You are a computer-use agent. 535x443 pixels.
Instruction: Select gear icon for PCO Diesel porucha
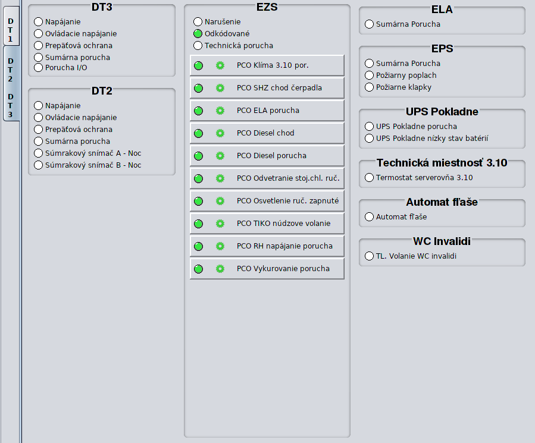pyautogui.click(x=220, y=156)
